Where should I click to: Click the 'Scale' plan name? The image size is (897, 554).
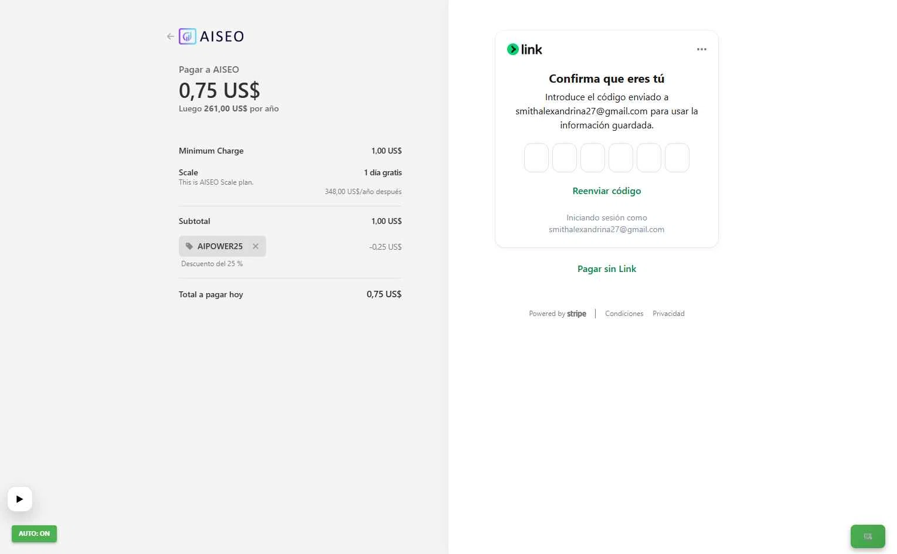click(188, 172)
